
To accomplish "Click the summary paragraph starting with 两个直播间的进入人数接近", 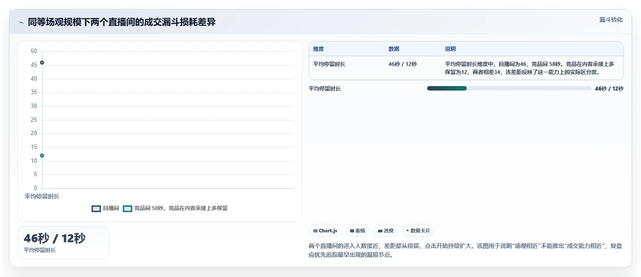I will [465, 251].
